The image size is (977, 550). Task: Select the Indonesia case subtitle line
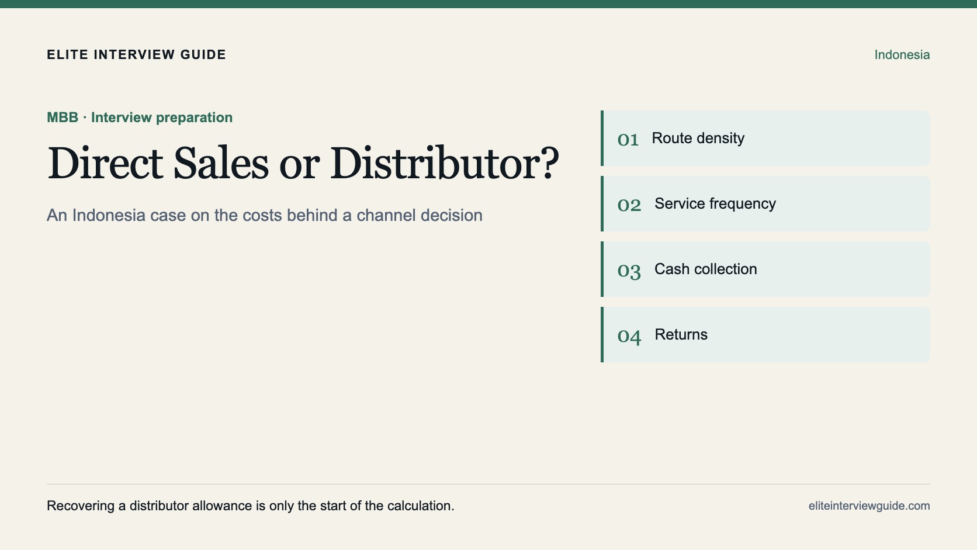265,215
